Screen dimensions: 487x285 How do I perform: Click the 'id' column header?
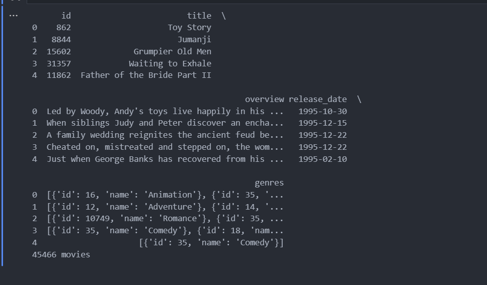point(66,16)
